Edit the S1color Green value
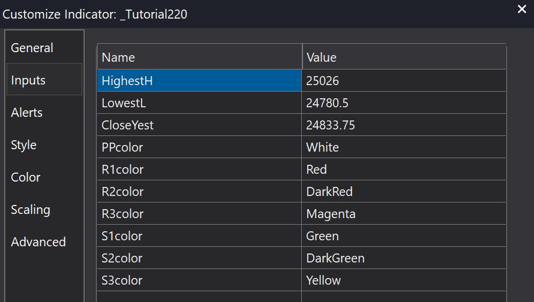Viewport: 534px width, 302px height. [x=404, y=236]
